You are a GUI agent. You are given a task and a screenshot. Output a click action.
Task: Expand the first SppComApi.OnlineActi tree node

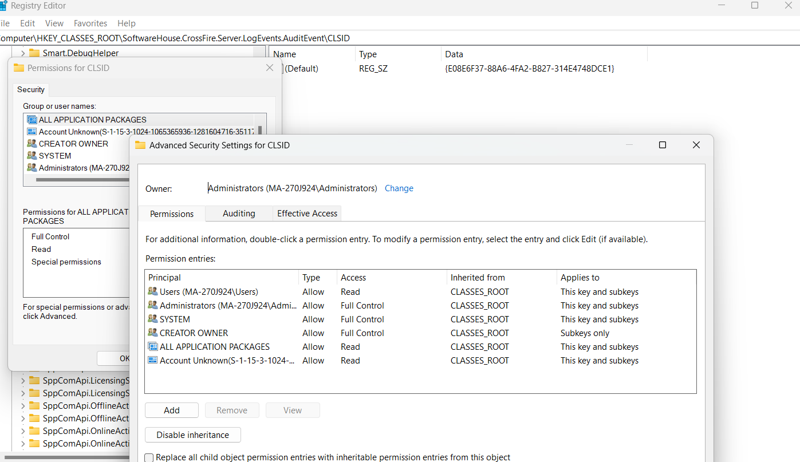22,431
